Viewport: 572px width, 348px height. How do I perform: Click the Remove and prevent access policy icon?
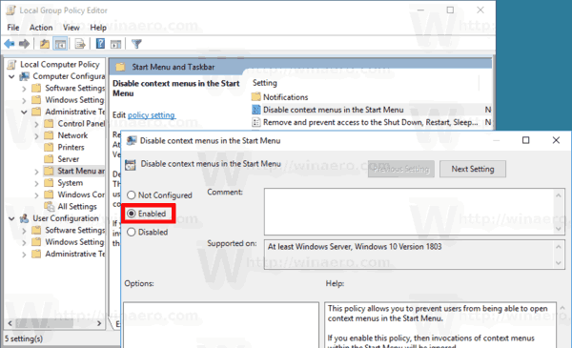pos(256,122)
